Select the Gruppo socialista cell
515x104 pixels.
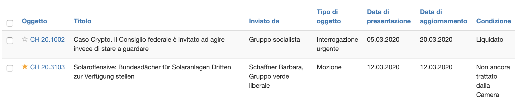click(274, 40)
